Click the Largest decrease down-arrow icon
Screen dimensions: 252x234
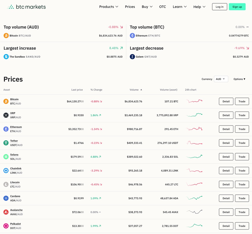247,48
